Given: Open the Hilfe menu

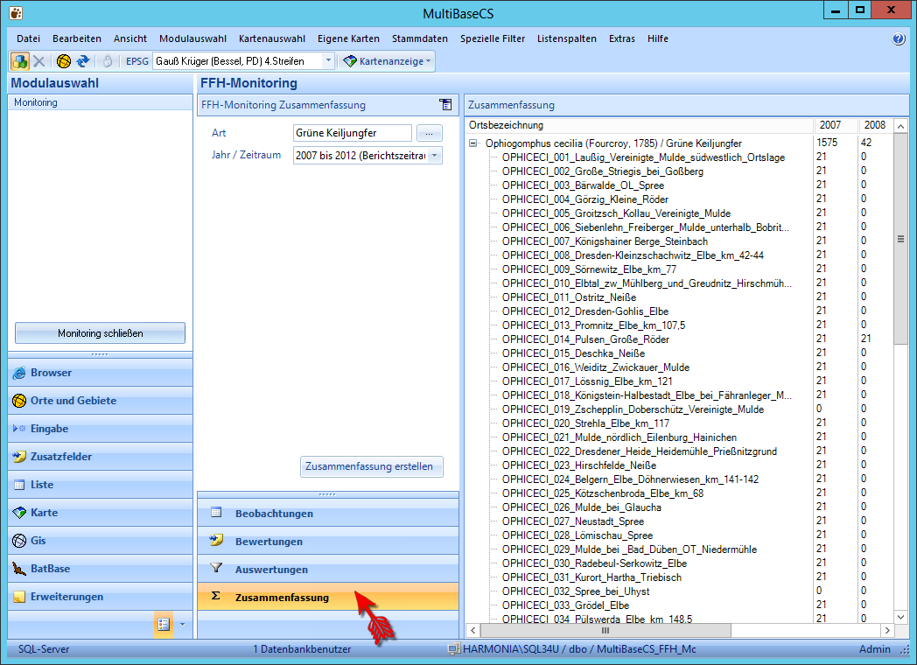Looking at the screenshot, I should (658, 38).
